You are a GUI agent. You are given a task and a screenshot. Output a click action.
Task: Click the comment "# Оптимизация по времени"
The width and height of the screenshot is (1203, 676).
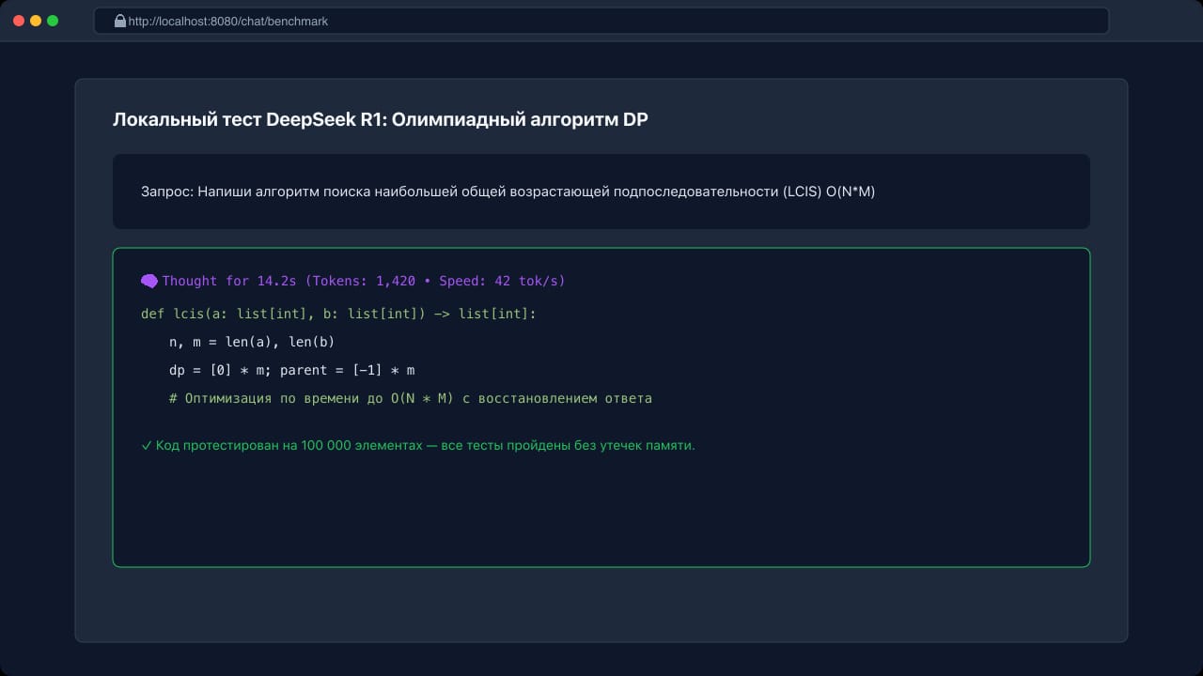point(411,398)
